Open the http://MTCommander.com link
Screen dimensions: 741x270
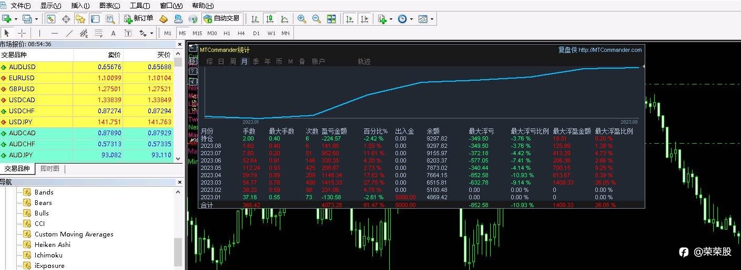(x=610, y=50)
